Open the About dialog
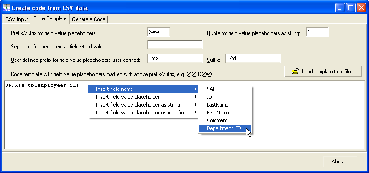 tap(340, 161)
